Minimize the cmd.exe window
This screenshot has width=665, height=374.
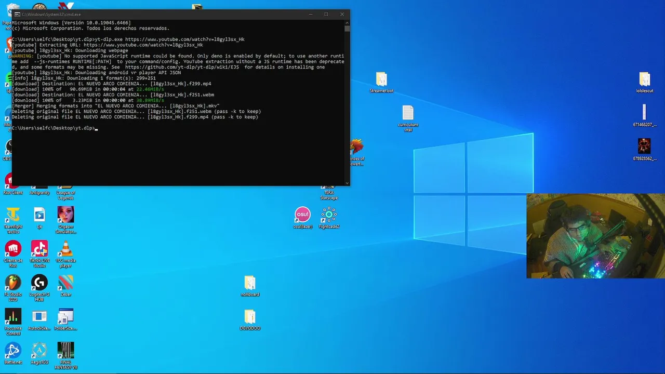[310, 15]
